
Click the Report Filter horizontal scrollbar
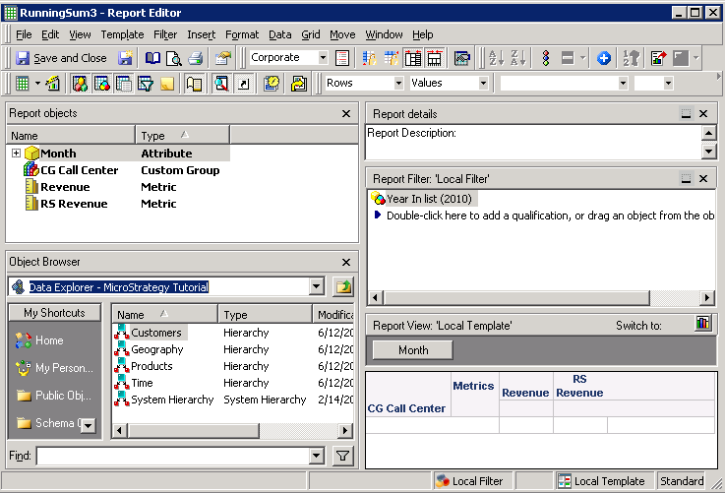point(540,298)
